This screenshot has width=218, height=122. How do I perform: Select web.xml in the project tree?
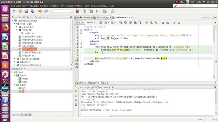click(29, 33)
